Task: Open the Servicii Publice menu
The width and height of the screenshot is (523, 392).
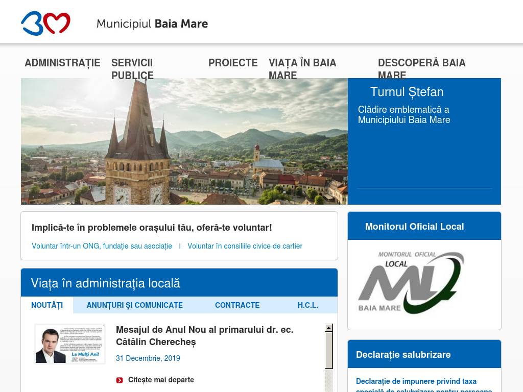Action: point(132,69)
